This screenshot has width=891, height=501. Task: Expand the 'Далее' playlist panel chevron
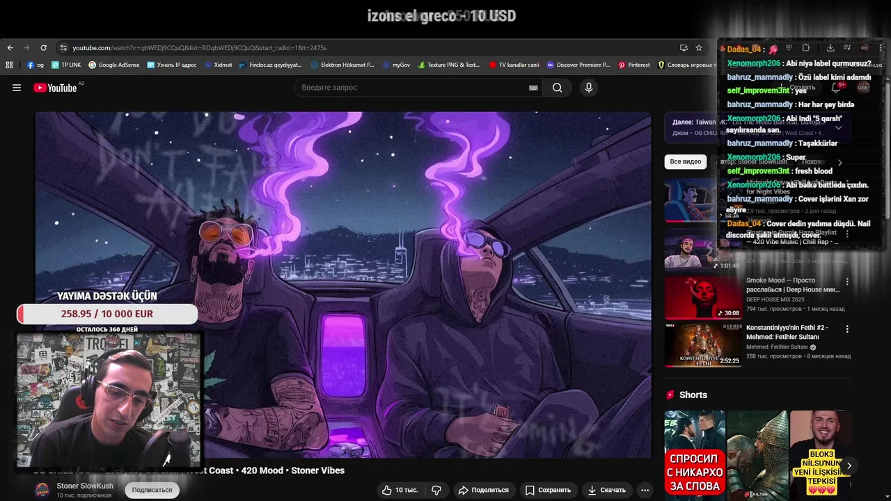point(838,127)
